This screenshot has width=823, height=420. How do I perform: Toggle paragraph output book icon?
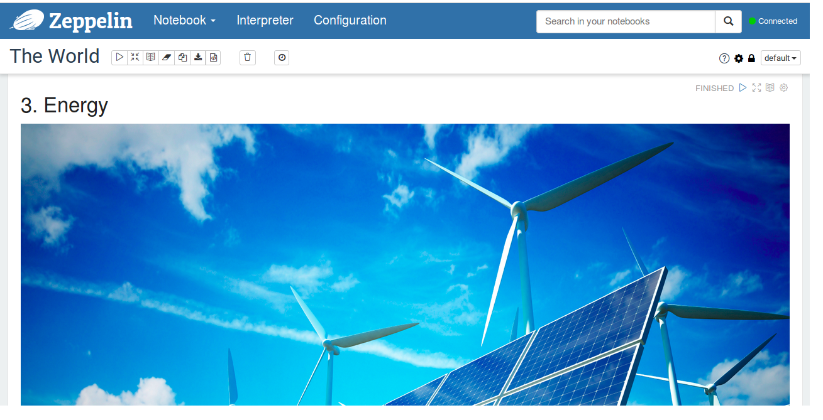click(x=770, y=88)
